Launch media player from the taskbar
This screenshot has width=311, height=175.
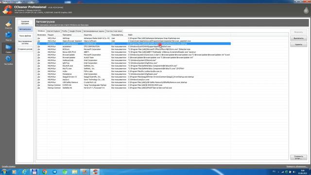[x=14, y=172]
